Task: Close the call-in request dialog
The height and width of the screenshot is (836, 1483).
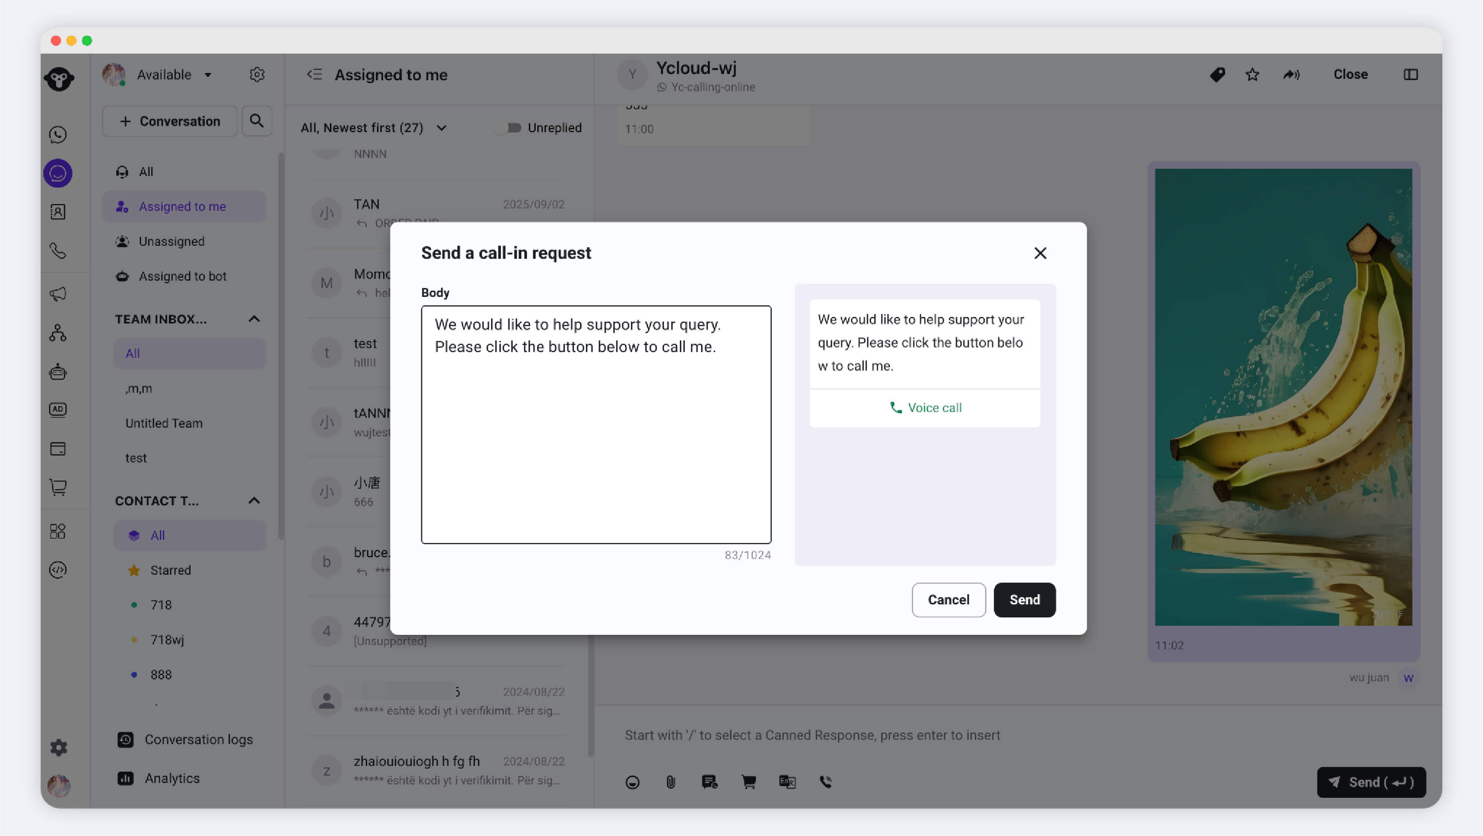Action: point(1040,253)
